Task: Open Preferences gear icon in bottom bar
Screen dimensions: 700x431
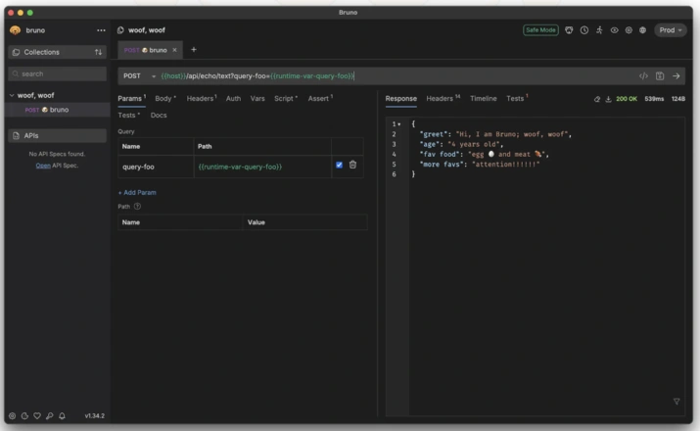Action: coord(12,415)
